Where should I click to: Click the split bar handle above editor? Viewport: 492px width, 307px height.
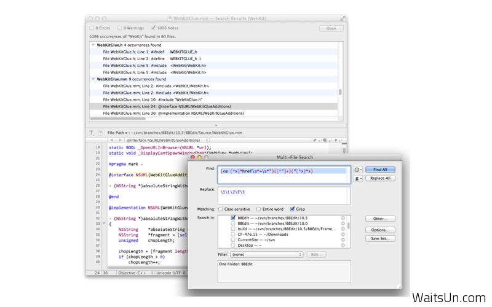coord(216,125)
